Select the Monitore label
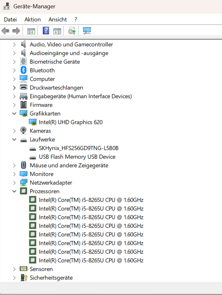 click(42, 174)
